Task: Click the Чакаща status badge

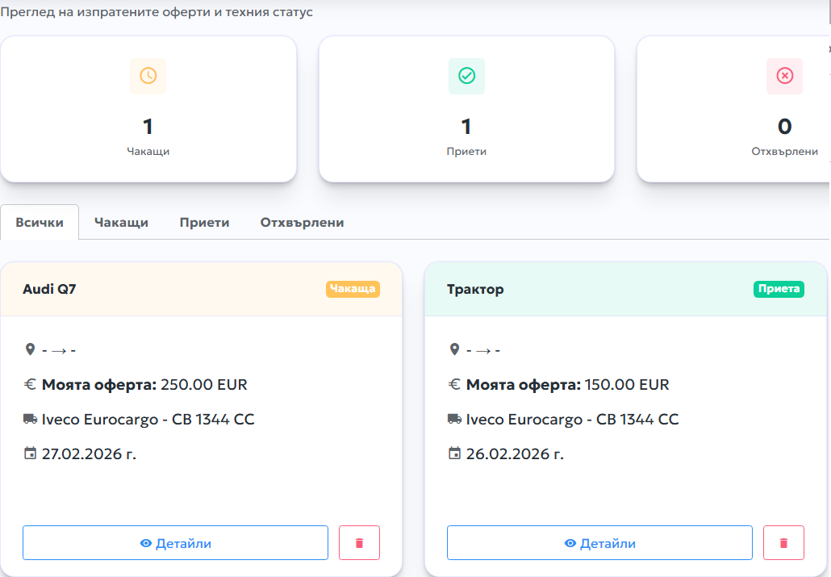Action: pos(353,289)
